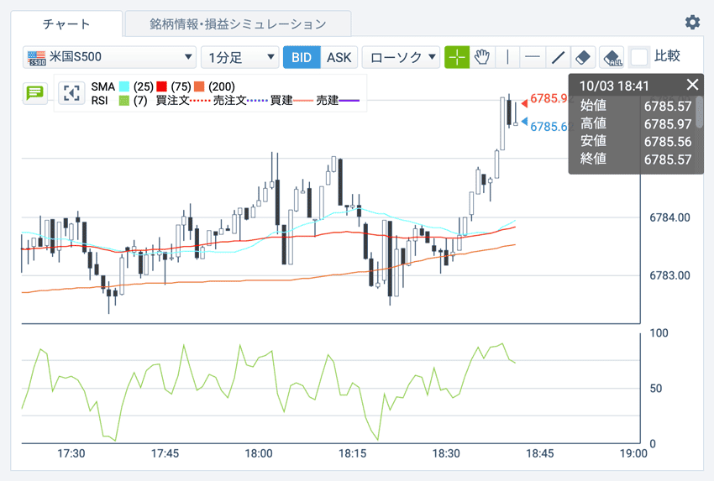Choose the vertical line drawing tool
714x481 pixels.
pyautogui.click(x=507, y=57)
